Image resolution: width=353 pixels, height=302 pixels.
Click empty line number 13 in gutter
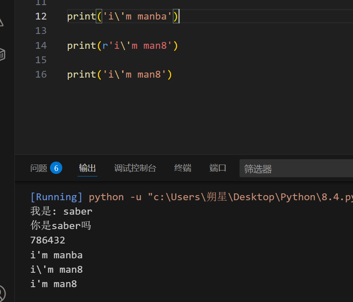(x=41, y=31)
